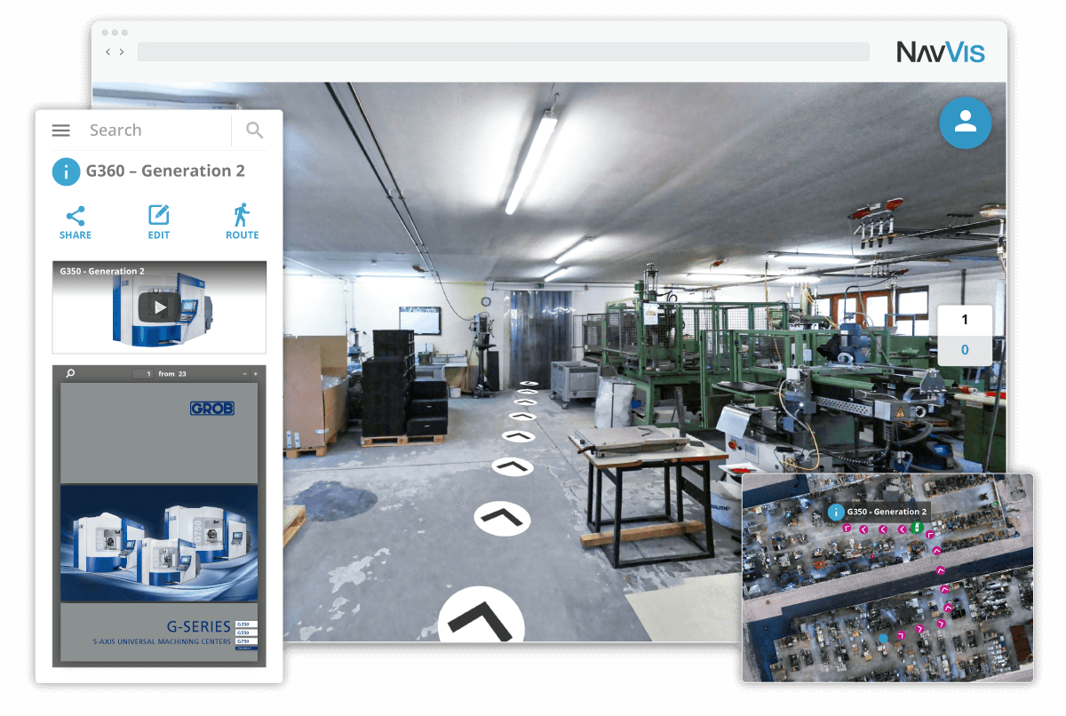Select the green destination marker on the minimap
1066x716 pixels.
pyautogui.click(x=917, y=529)
